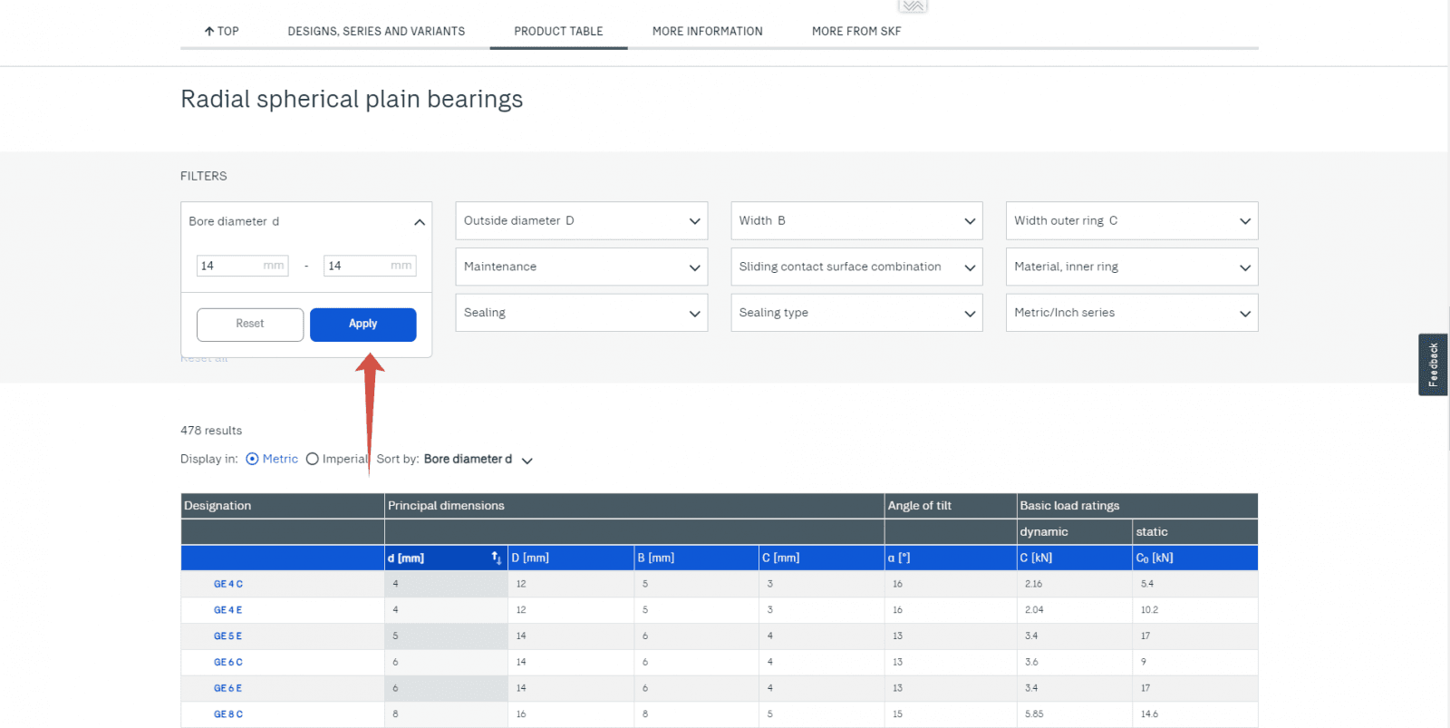The height and width of the screenshot is (728, 1450).
Task: Go to the More Information tab
Action: [707, 32]
